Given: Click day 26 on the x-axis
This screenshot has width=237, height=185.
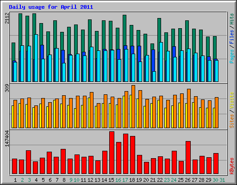Looking at the screenshot, I should tap(187, 180).
